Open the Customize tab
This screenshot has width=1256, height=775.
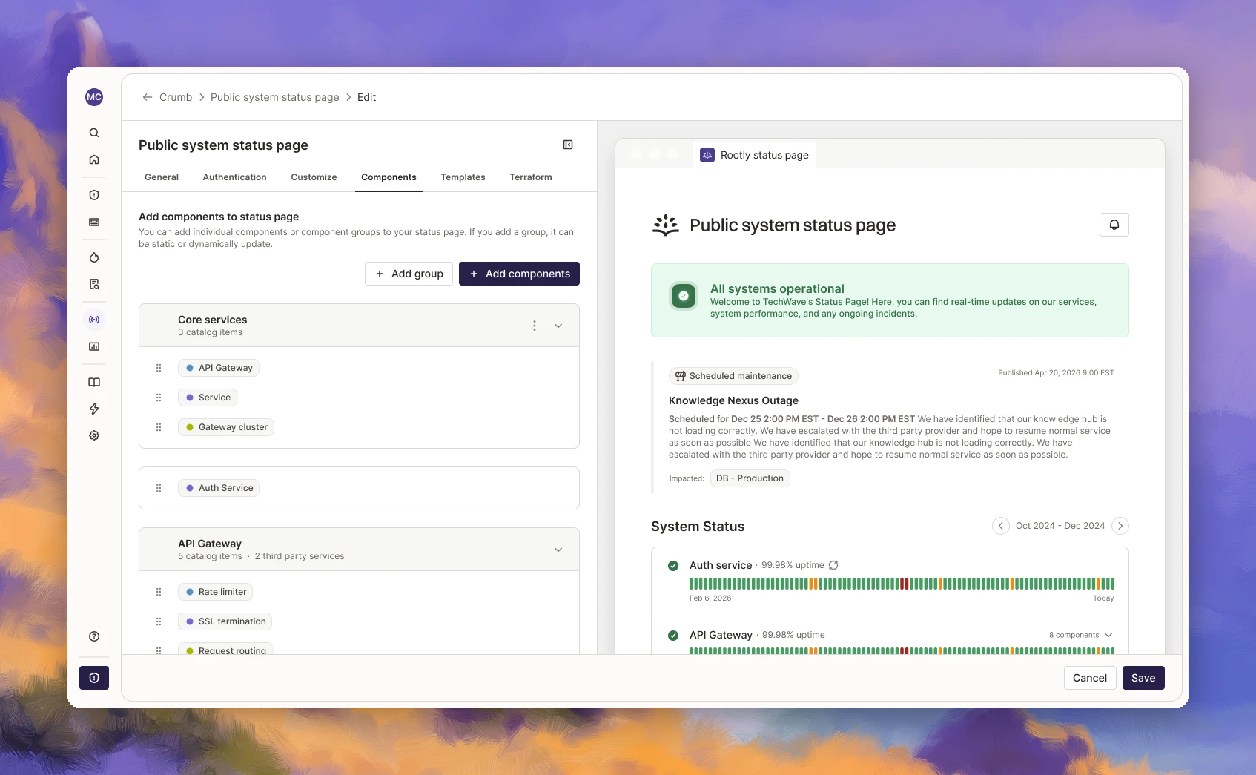click(314, 177)
